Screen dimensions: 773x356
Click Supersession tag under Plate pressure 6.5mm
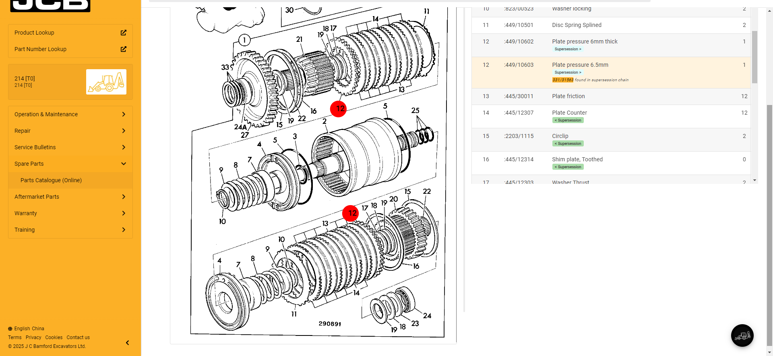tap(568, 72)
